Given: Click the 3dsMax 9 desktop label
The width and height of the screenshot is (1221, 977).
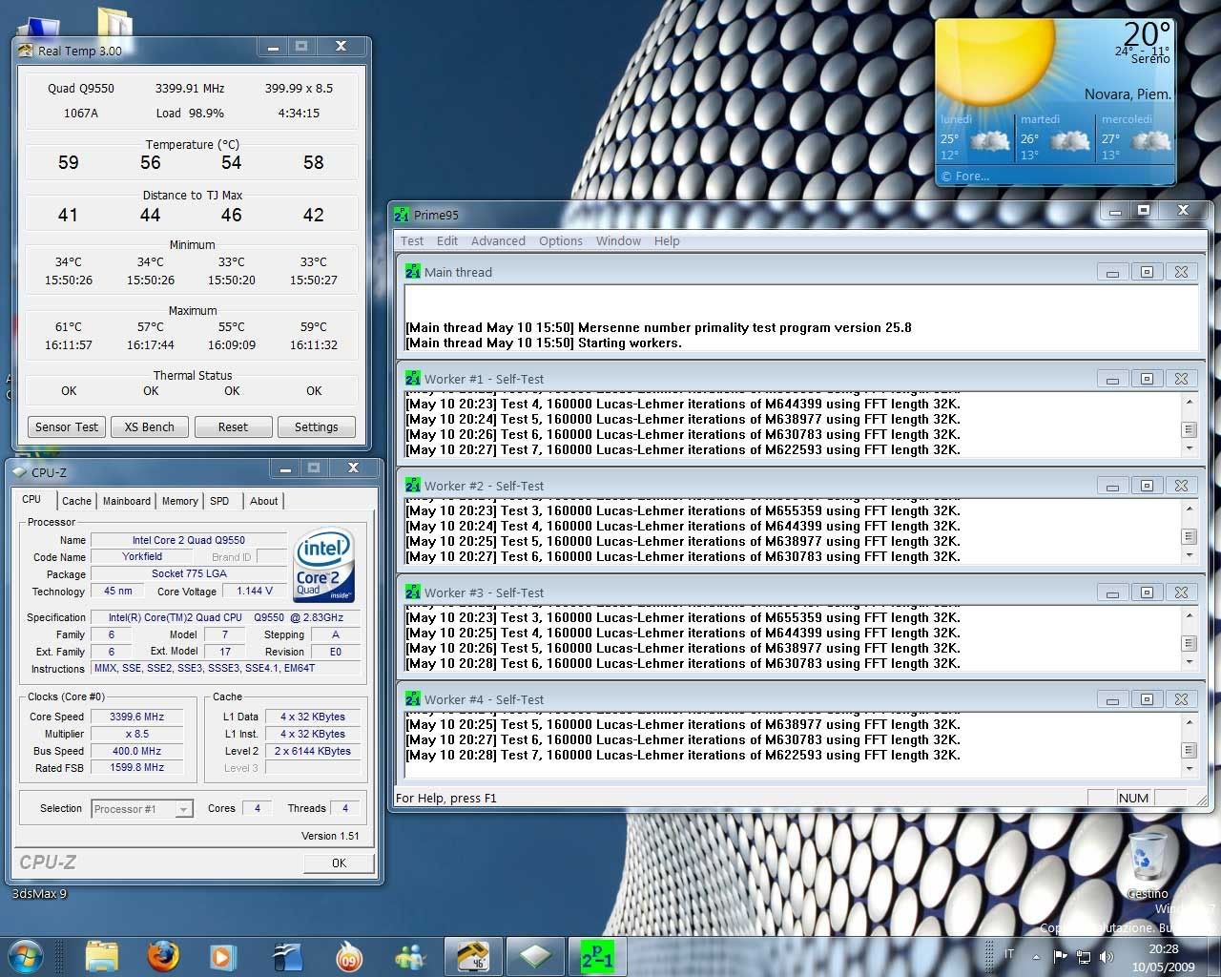Looking at the screenshot, I should [x=39, y=894].
